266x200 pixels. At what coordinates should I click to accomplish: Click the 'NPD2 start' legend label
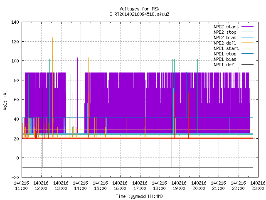click(x=226, y=27)
